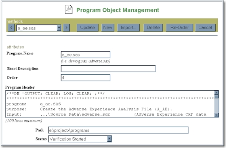Click the Program Header scrollbar thumb
The height and width of the screenshot is (149, 227).
(216, 96)
